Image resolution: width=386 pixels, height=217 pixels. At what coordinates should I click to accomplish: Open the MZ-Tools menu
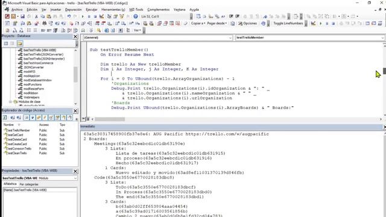(x=136, y=10)
